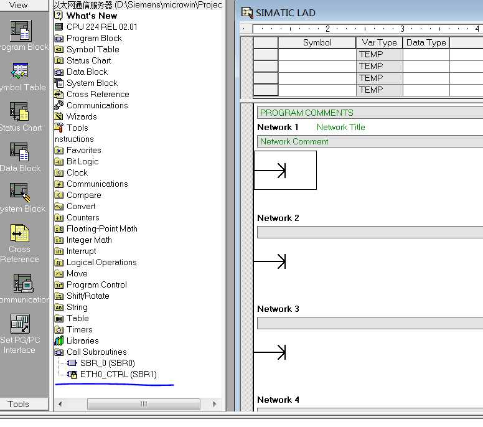Click the Symbol column header

click(x=317, y=42)
